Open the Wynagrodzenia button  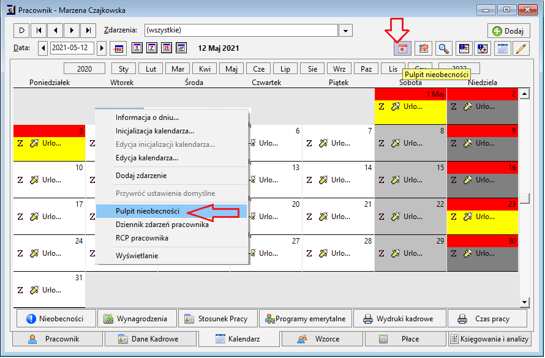137,319
